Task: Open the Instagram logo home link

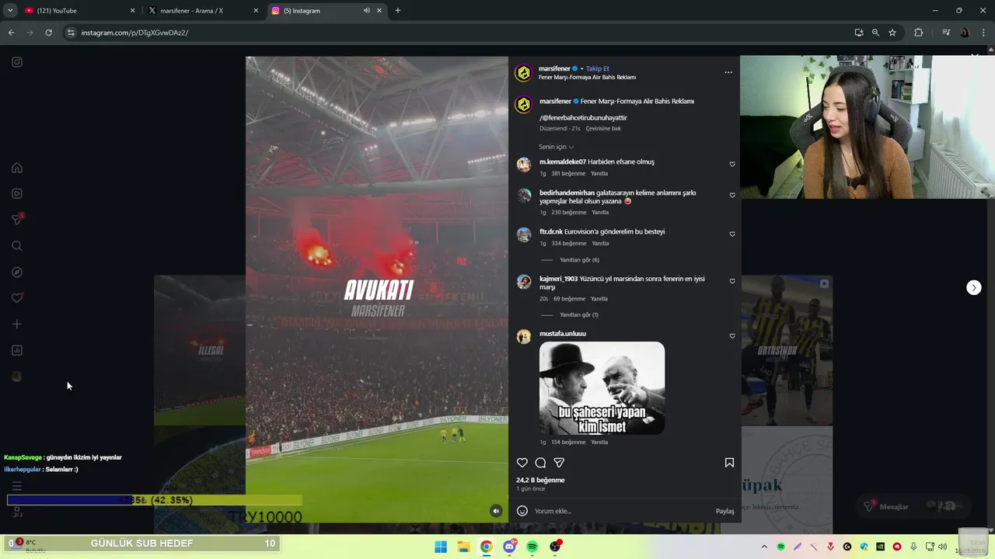Action: [x=17, y=62]
